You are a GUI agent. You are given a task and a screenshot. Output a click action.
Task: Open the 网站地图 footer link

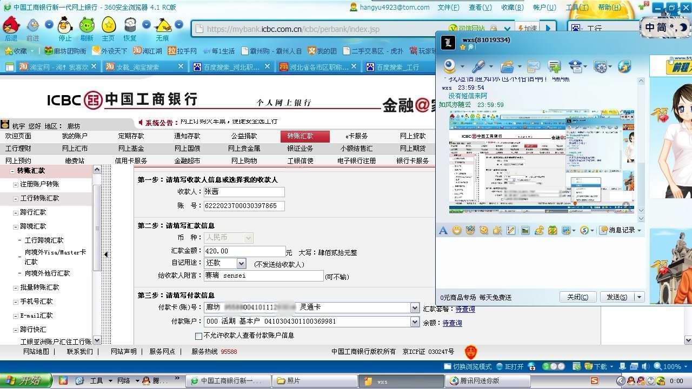click(36, 352)
